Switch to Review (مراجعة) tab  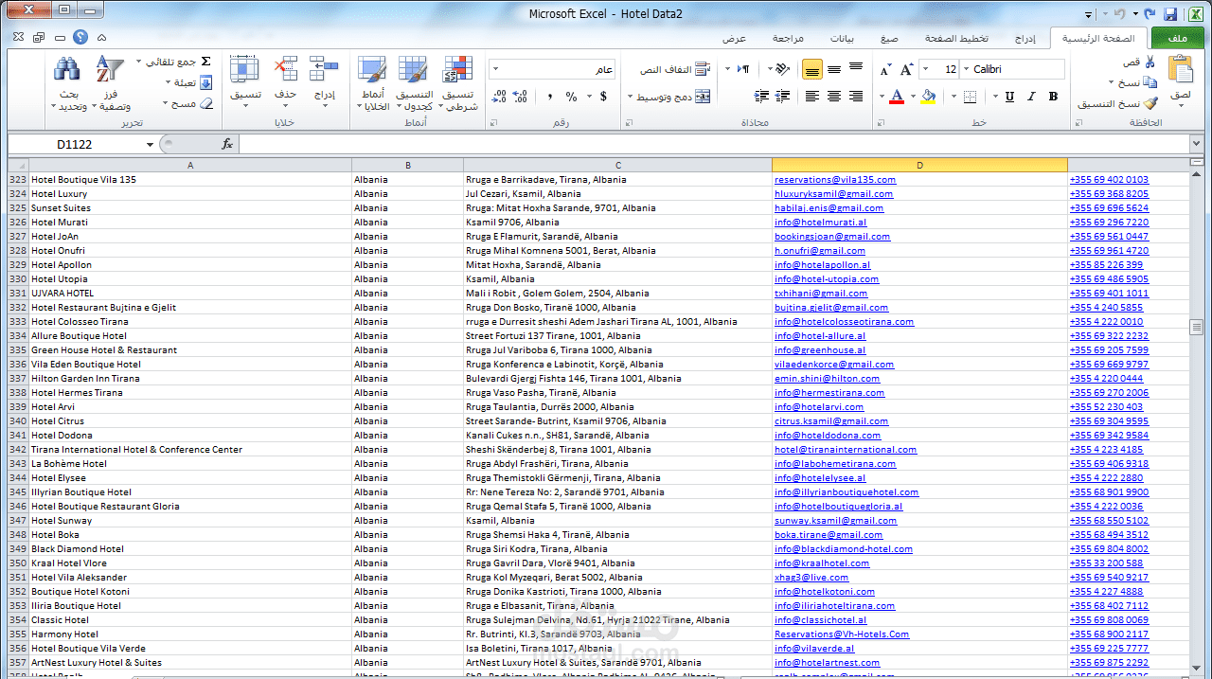[787, 39]
